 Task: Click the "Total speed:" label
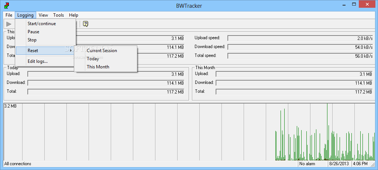coord(205,55)
